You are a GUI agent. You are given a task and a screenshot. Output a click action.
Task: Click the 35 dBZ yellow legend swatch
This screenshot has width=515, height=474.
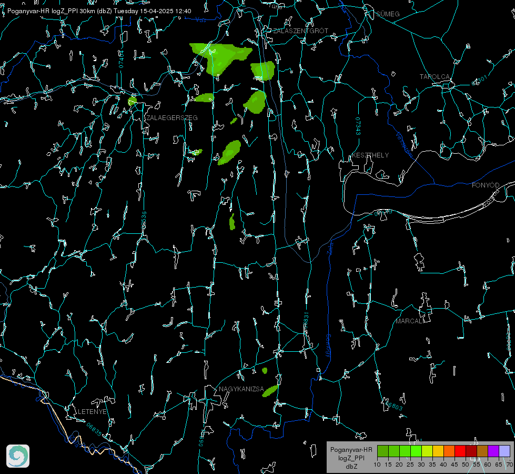click(x=438, y=451)
